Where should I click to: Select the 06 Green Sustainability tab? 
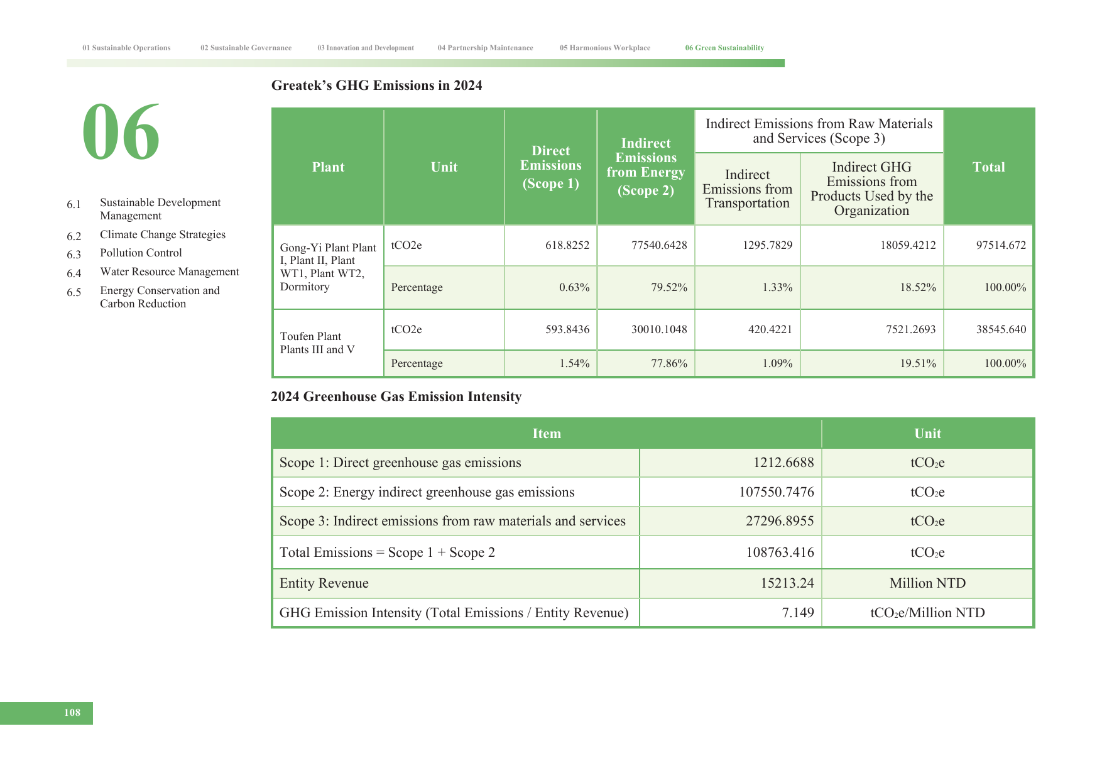click(x=724, y=48)
